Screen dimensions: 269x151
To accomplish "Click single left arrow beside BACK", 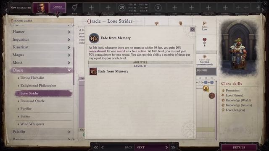I will point(103,147).
